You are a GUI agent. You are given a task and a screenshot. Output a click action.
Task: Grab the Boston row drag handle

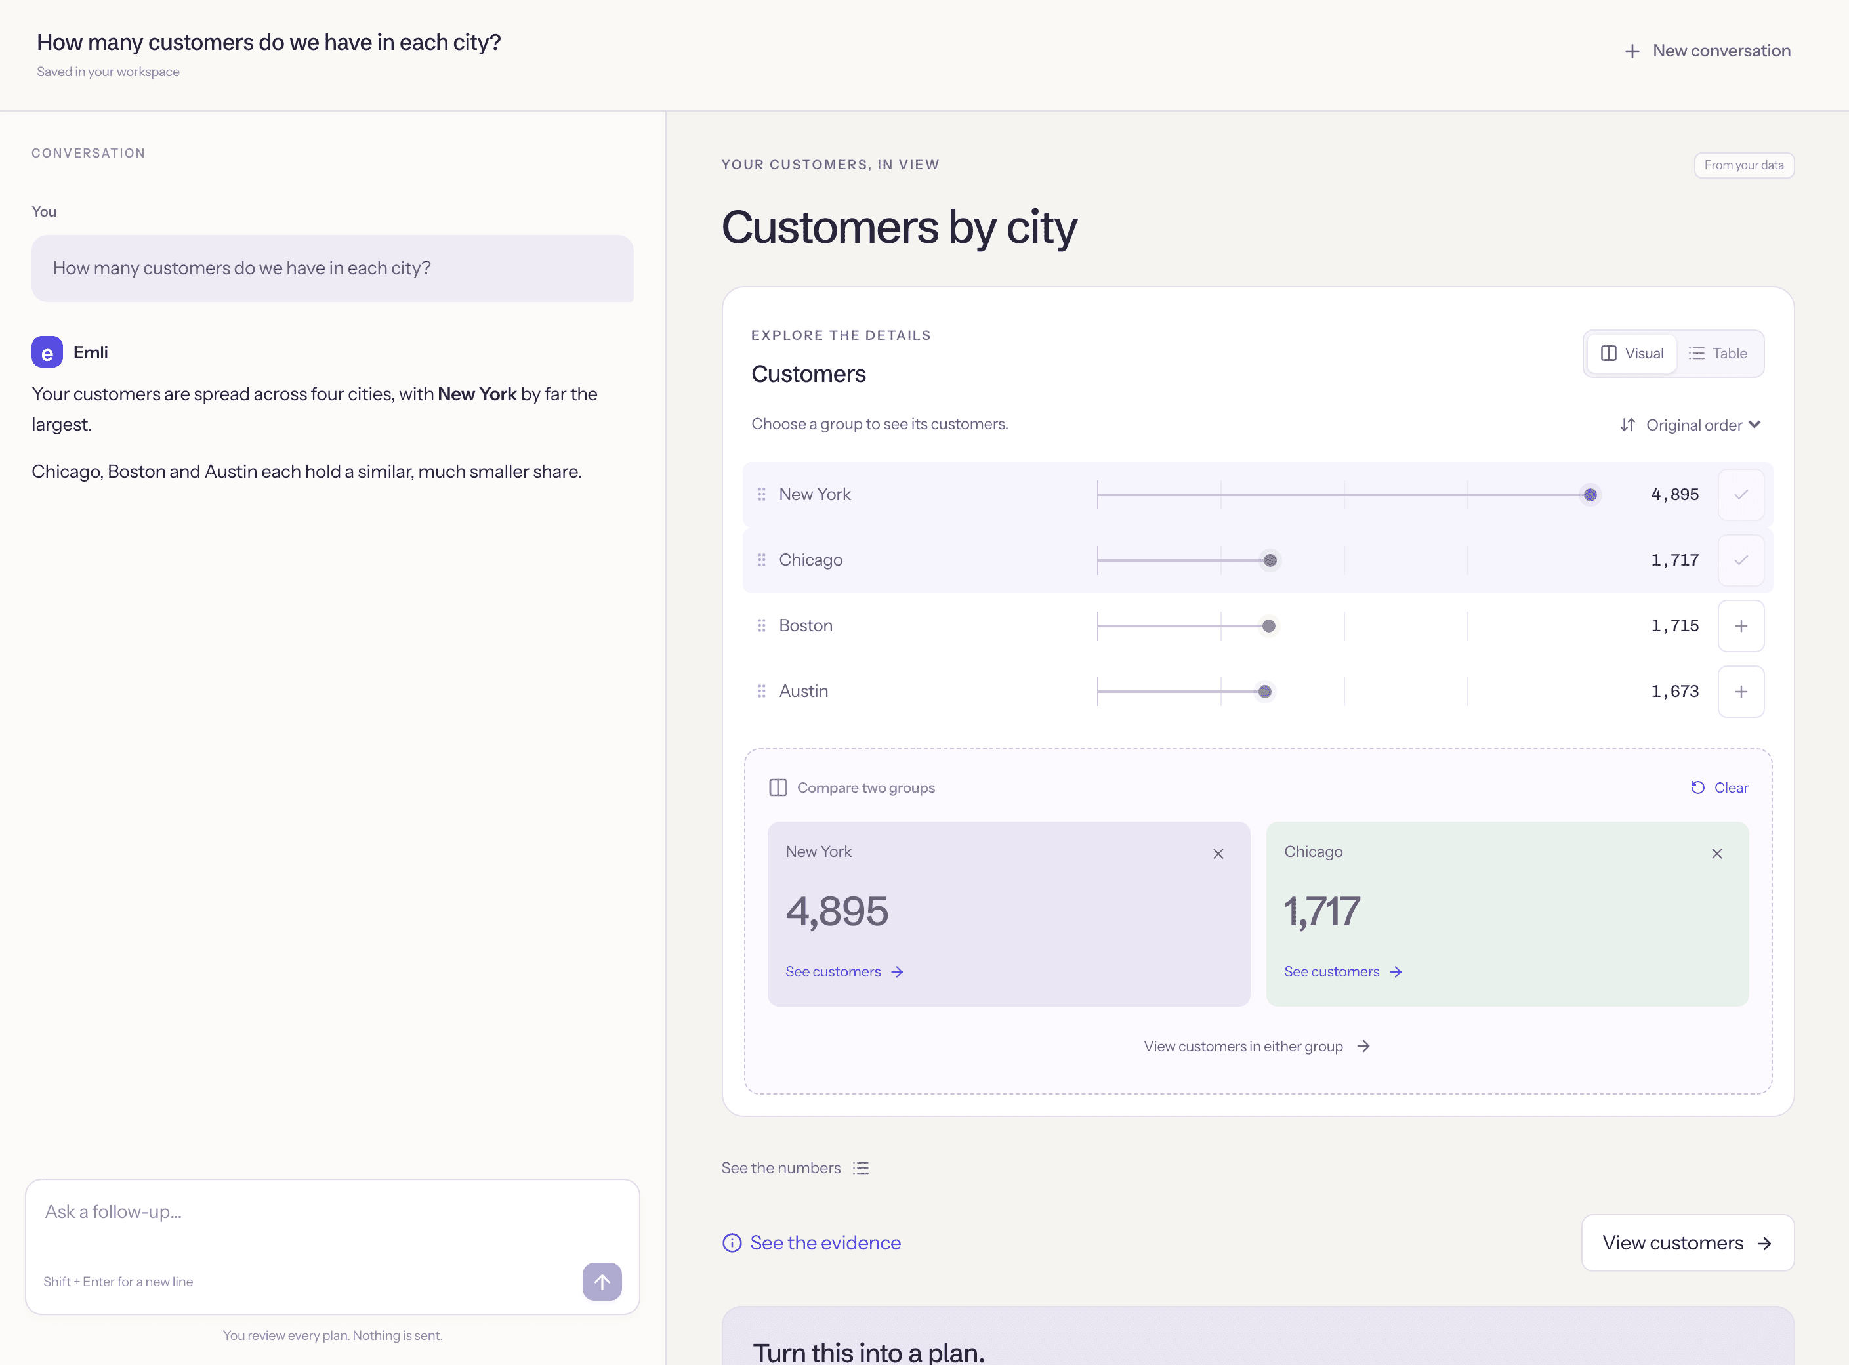click(x=761, y=625)
